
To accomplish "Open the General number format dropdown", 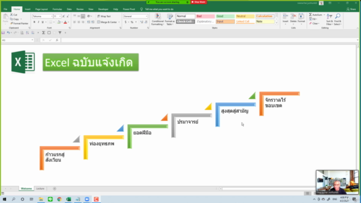I will pyautogui.click(x=147, y=16).
